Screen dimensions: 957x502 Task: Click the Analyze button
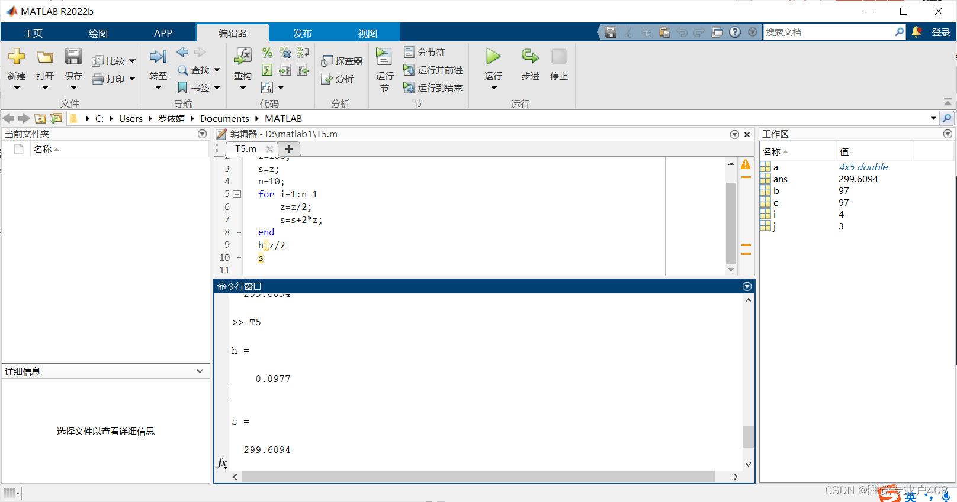338,79
